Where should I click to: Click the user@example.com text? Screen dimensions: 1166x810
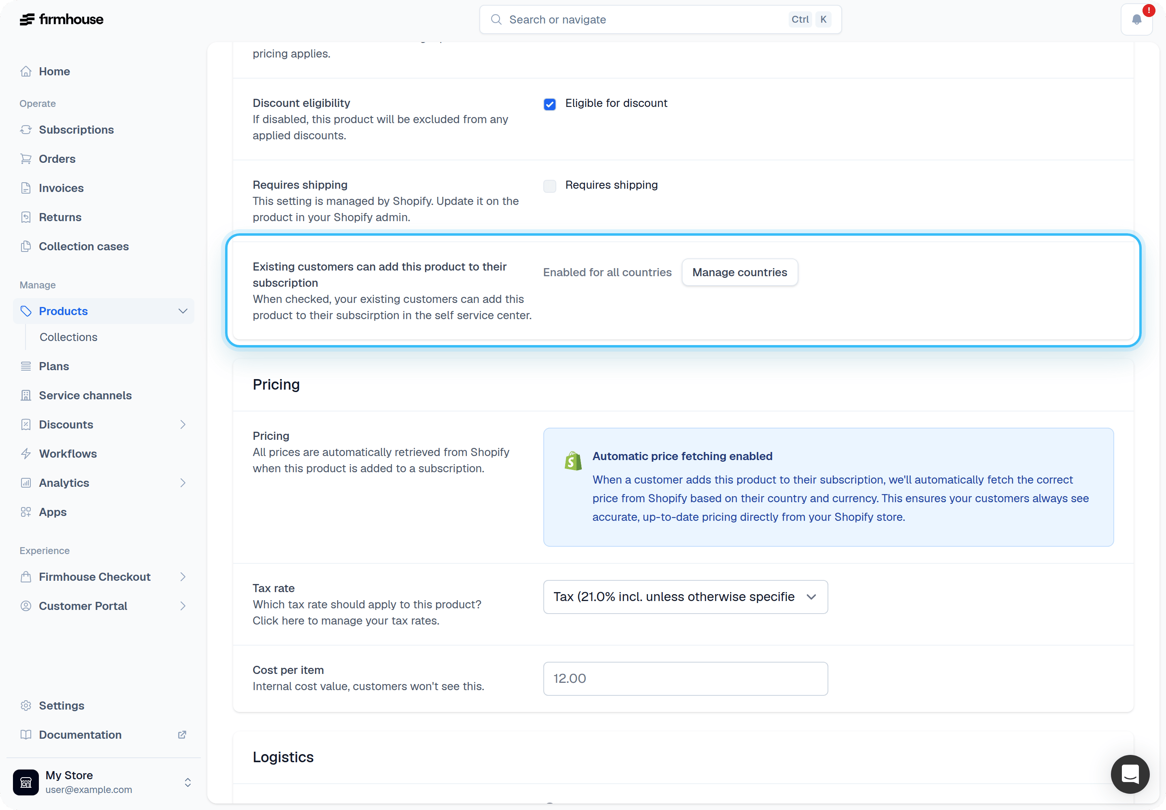[89, 790]
